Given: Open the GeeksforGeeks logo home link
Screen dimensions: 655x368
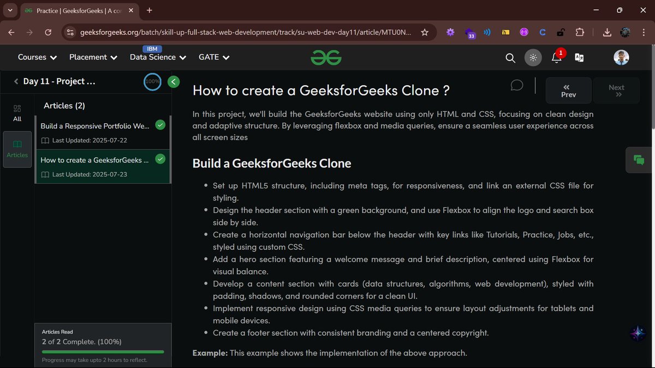Looking at the screenshot, I should coord(326,57).
